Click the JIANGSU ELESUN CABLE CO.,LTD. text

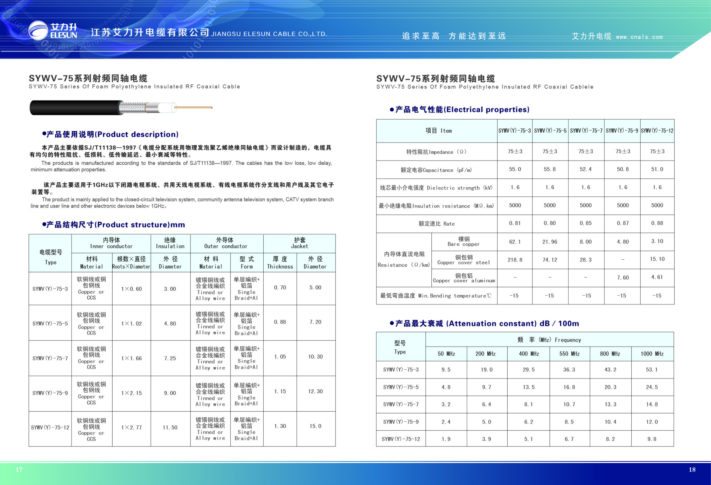point(269,34)
